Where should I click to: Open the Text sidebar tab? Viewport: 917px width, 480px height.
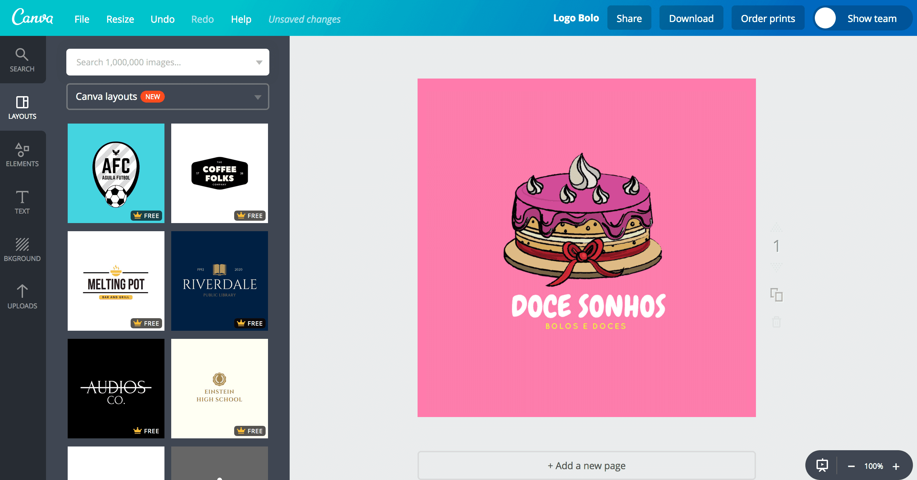[x=22, y=202]
